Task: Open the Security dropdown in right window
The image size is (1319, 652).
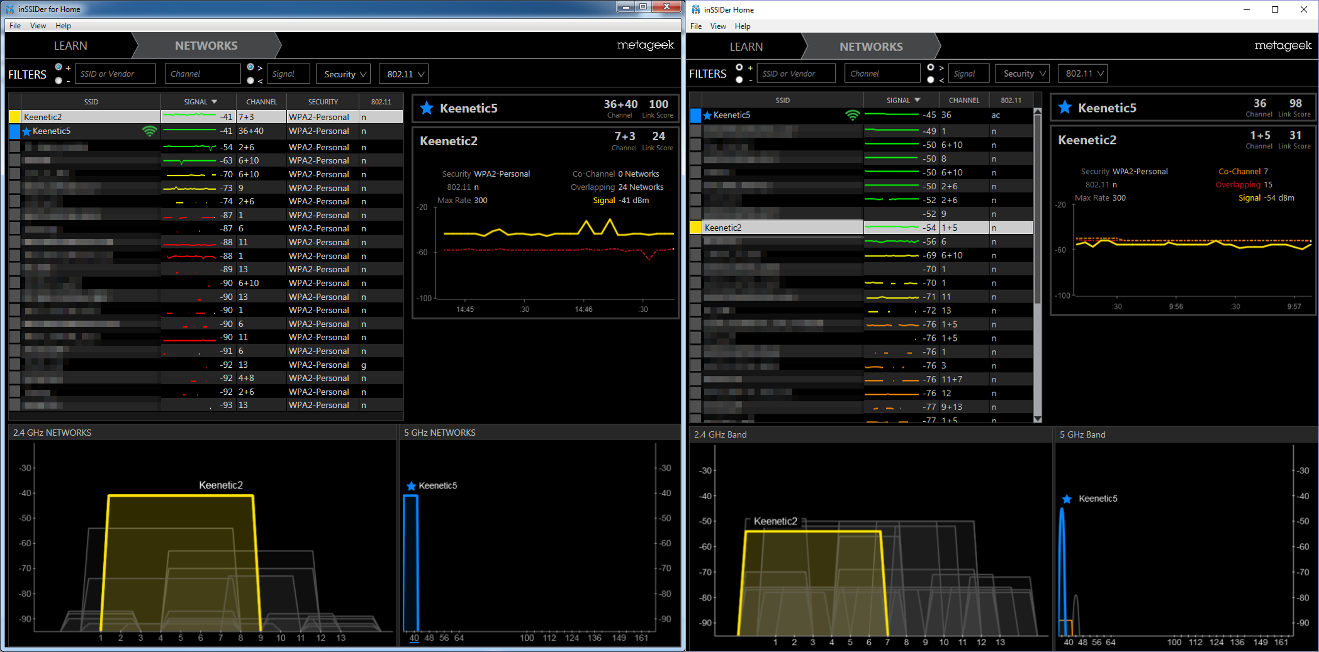Action: (1022, 74)
